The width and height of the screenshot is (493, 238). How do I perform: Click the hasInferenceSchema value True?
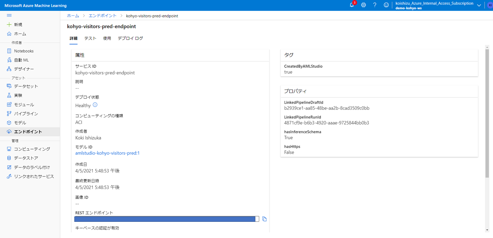(288, 137)
